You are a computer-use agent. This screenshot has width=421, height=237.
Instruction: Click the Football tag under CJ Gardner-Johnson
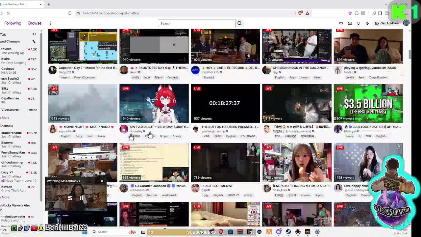[x=152, y=195]
